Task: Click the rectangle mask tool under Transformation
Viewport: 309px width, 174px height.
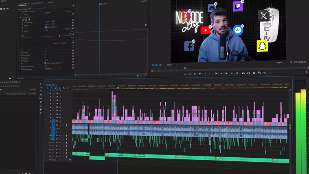Action: pyautogui.click(x=26, y=20)
